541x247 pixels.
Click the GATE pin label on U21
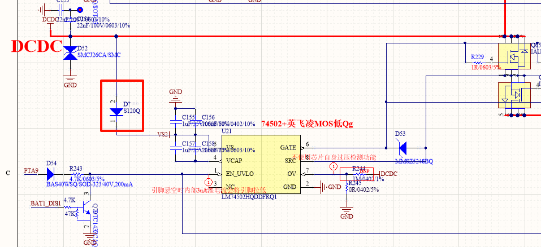click(x=288, y=148)
